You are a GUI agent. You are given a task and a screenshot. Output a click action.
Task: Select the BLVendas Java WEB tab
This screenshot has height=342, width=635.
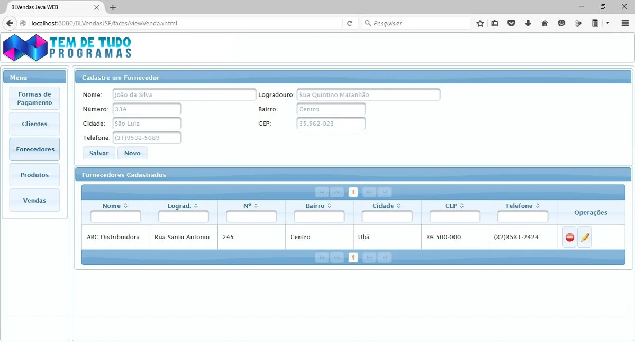(x=52, y=7)
